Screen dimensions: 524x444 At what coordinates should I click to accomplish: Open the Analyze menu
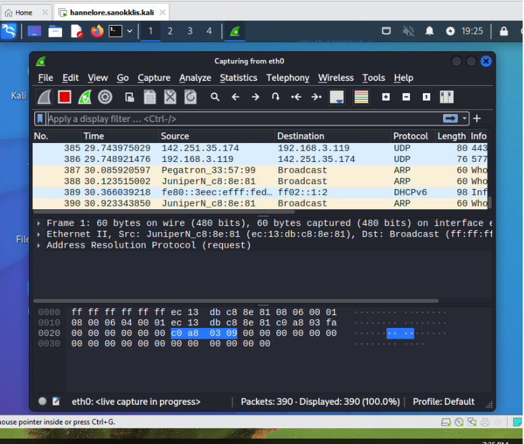pyautogui.click(x=195, y=78)
